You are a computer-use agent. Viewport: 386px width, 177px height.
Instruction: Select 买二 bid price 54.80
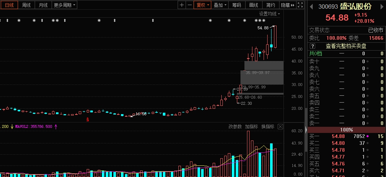tap(338, 143)
